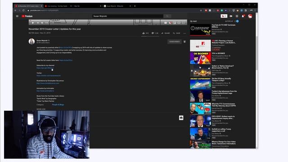Image resolution: width=288 pixels, height=162 pixels.
Task: Click the Subscribed button
Action: tap(174, 42)
